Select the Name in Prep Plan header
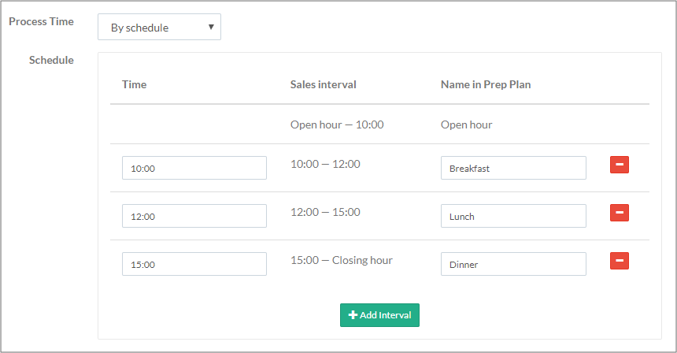This screenshot has width=677, height=353. (x=485, y=84)
